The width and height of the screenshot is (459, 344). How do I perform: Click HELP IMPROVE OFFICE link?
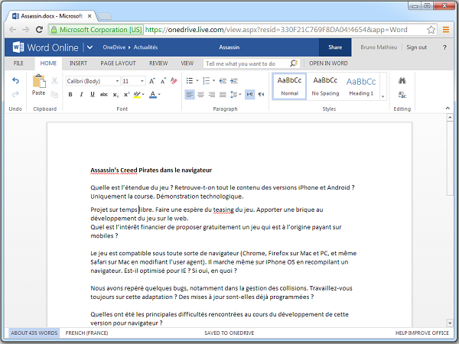[x=422, y=333]
